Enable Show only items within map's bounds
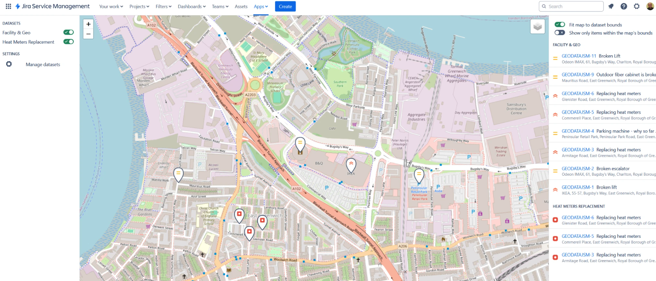The width and height of the screenshot is (656, 281). (x=560, y=33)
